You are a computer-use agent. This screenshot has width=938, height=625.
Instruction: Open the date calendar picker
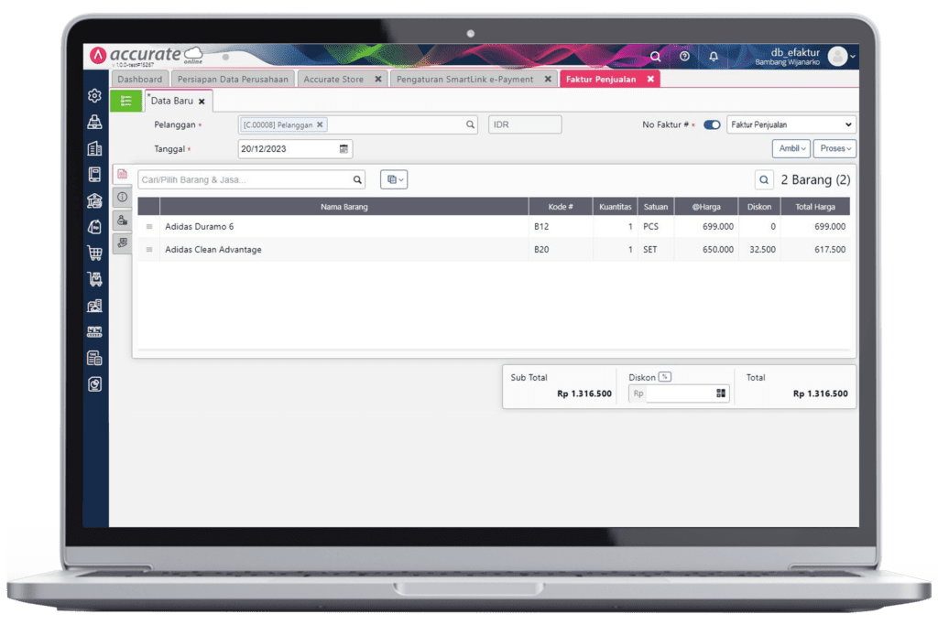point(344,149)
